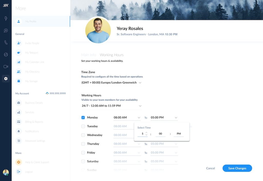This screenshot has height=181, width=263.
Task: Open the phone calls icon
Action: [x=6, y=42]
